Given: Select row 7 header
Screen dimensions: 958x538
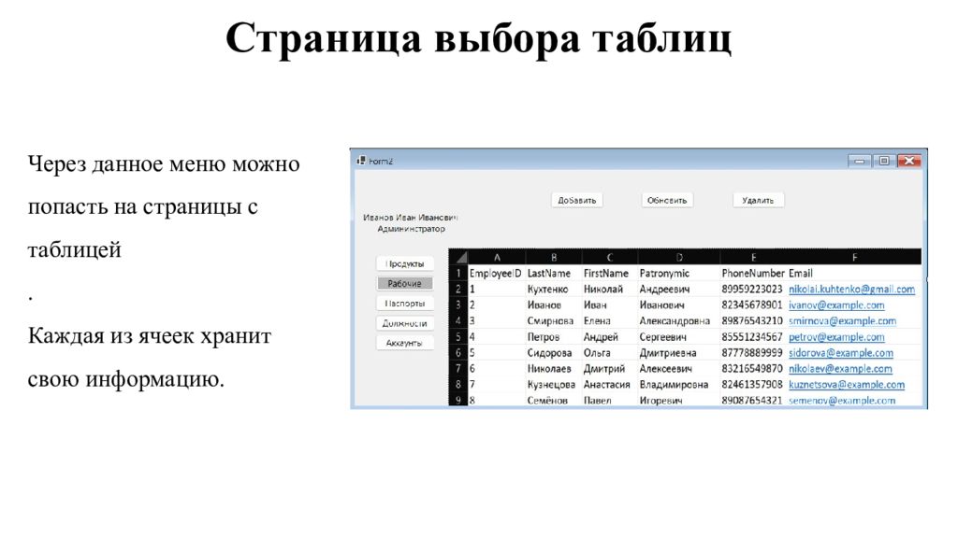Looking at the screenshot, I should coord(458,368).
